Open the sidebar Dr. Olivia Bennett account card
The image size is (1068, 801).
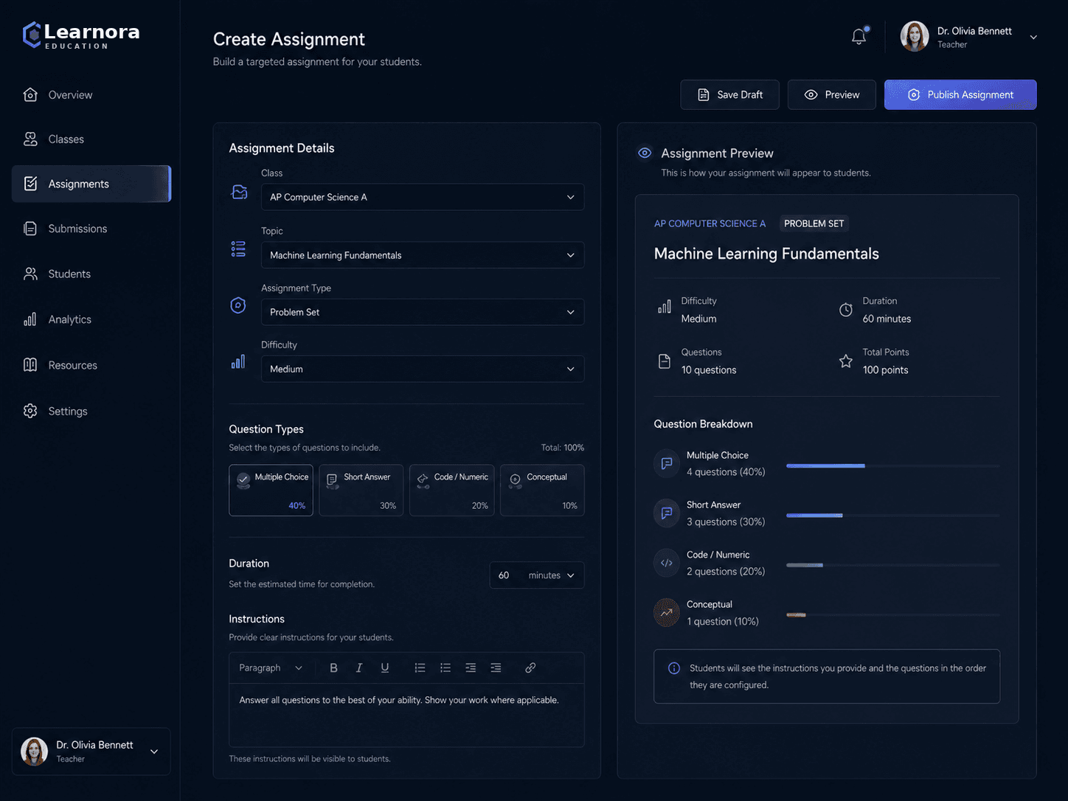click(x=91, y=752)
